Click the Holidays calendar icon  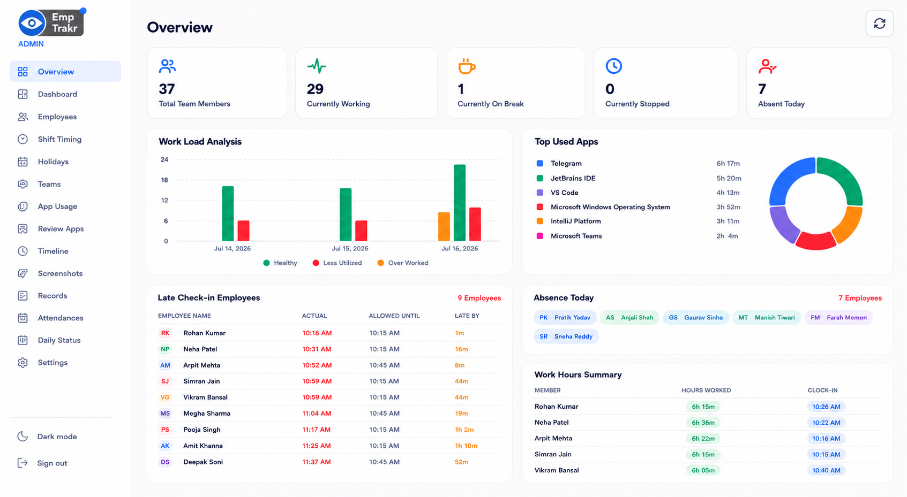tap(23, 162)
